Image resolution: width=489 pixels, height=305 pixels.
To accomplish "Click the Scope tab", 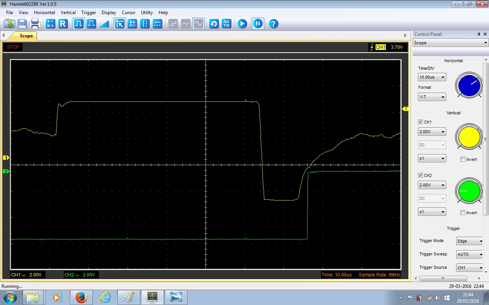I will coord(26,36).
